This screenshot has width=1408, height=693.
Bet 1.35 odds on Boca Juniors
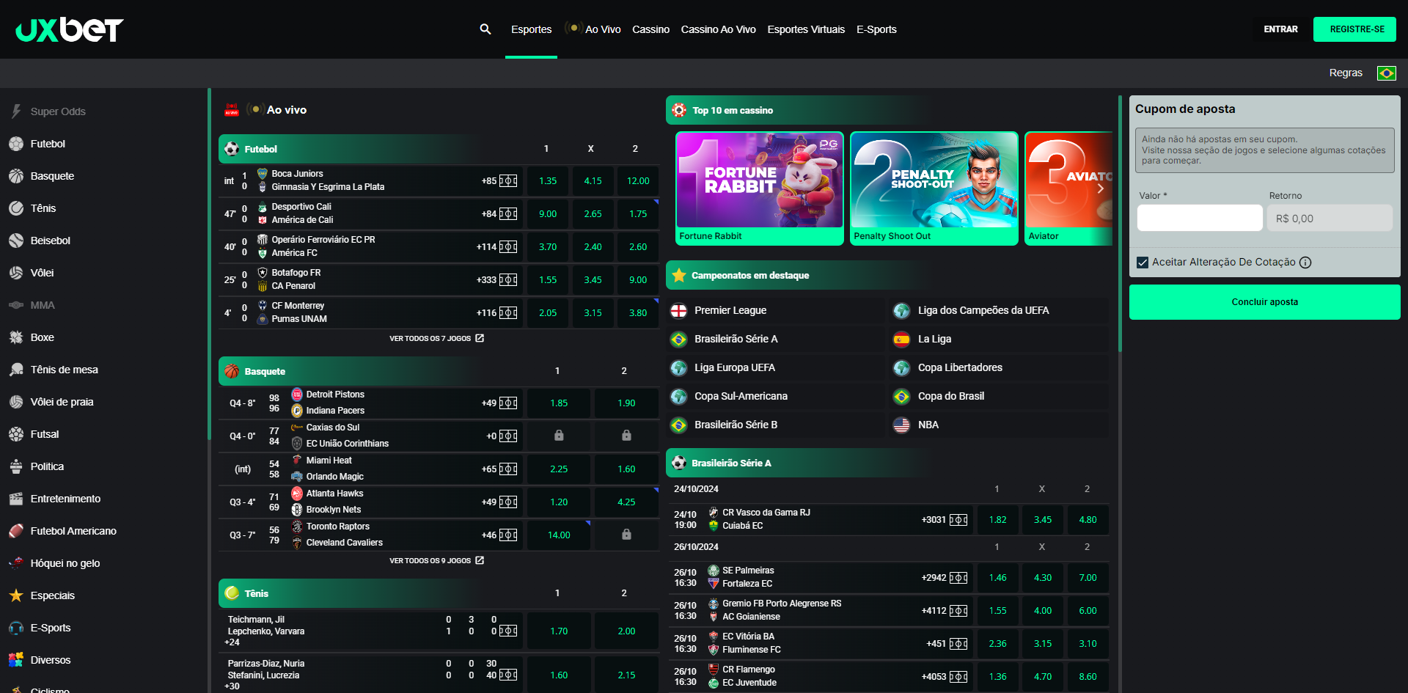coord(548,181)
